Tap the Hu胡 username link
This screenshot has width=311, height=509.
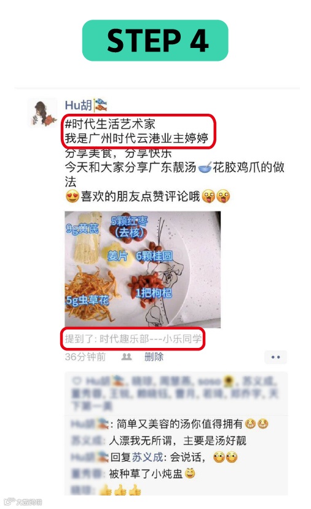click(x=79, y=105)
